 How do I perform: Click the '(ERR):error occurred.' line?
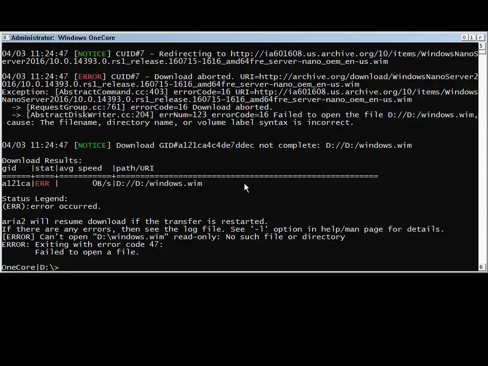click(x=51, y=206)
